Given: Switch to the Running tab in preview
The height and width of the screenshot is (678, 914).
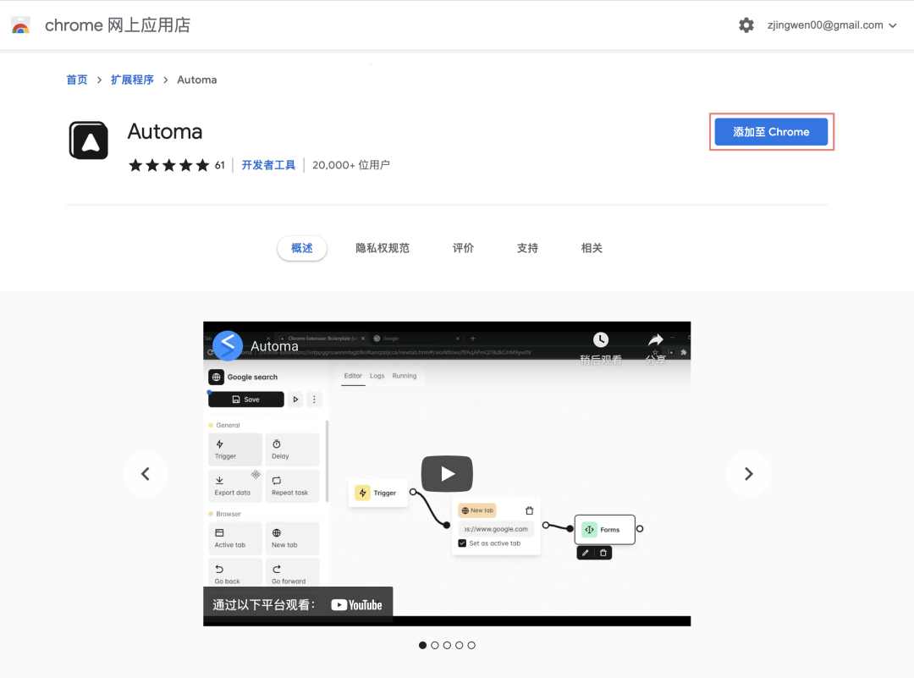Looking at the screenshot, I should coord(405,376).
